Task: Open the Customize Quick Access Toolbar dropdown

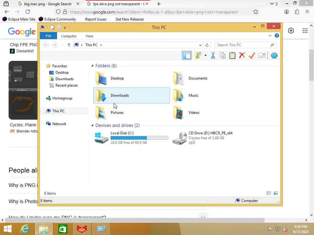Action: (65, 28)
